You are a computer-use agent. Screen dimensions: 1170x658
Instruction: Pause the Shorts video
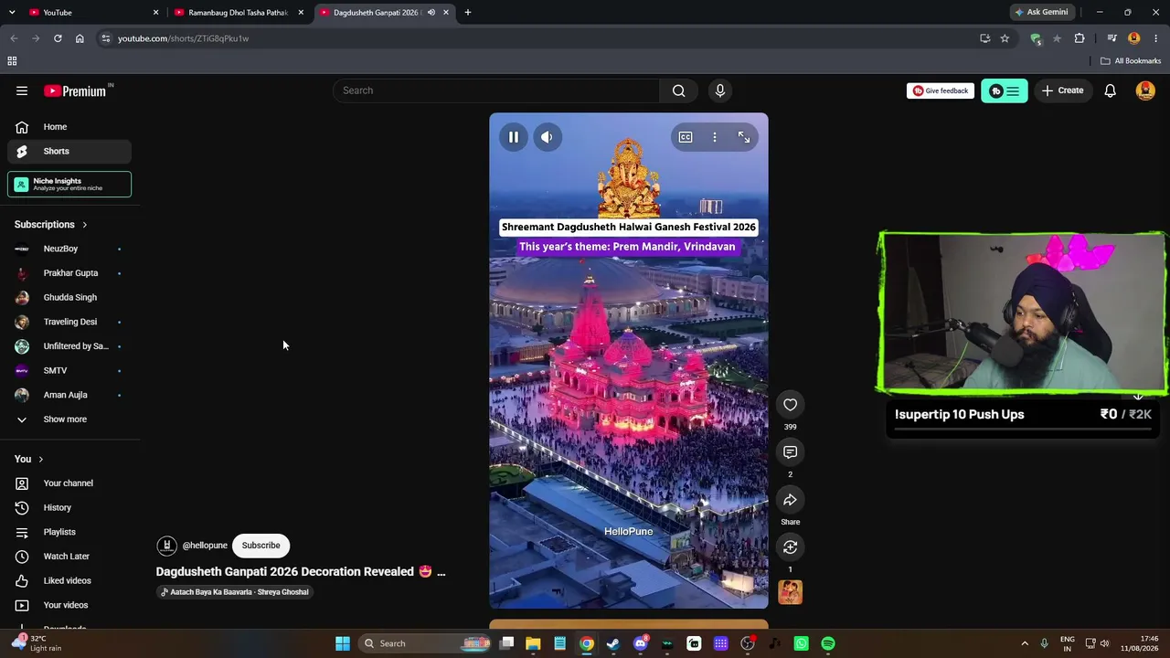click(x=514, y=137)
